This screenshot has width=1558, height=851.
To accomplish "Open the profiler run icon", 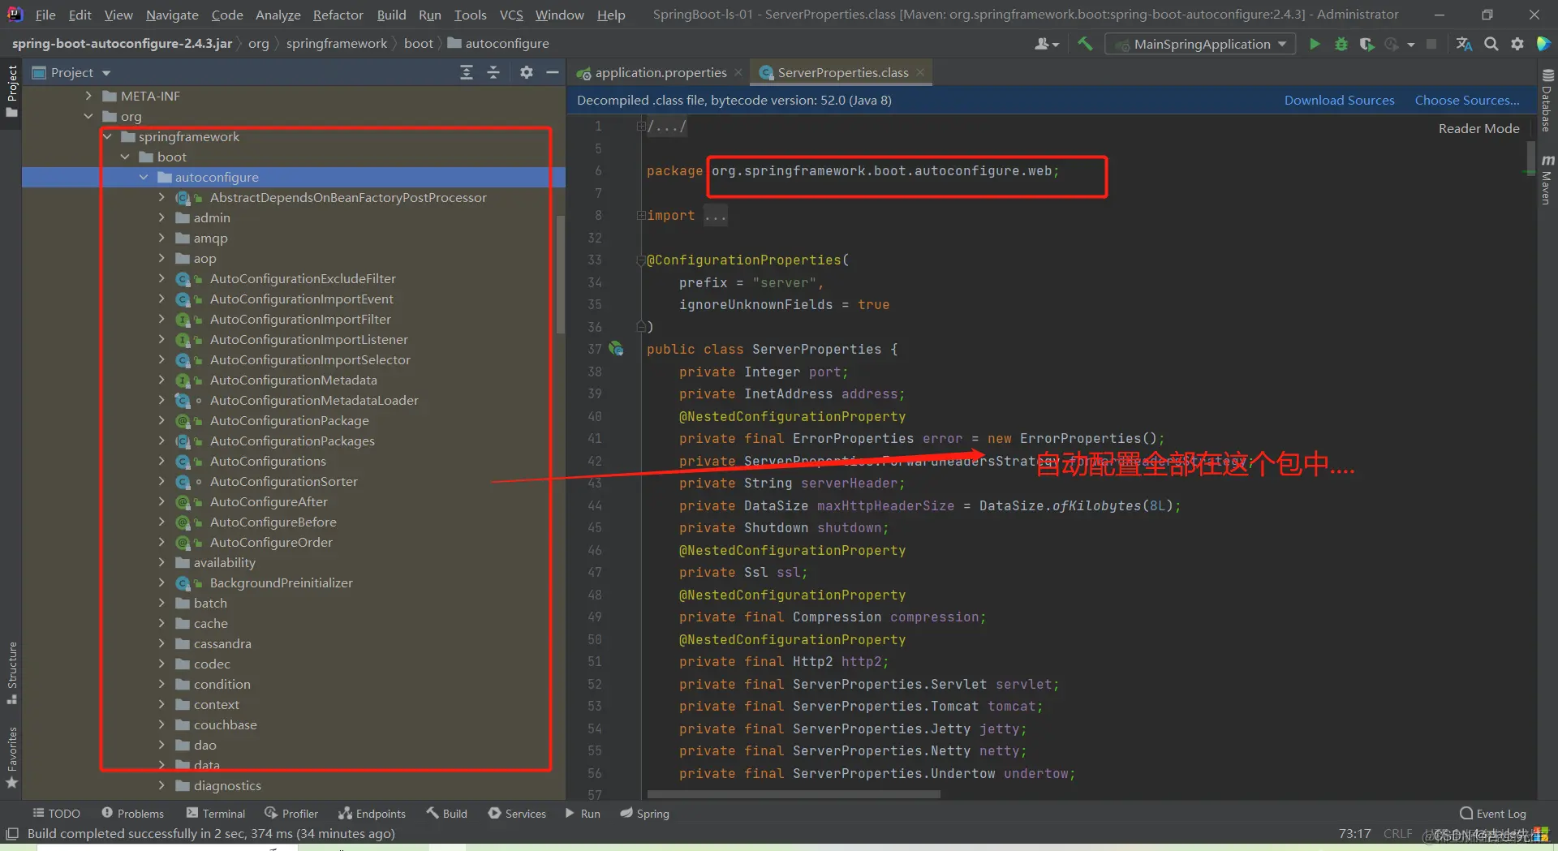I will click(x=1392, y=44).
